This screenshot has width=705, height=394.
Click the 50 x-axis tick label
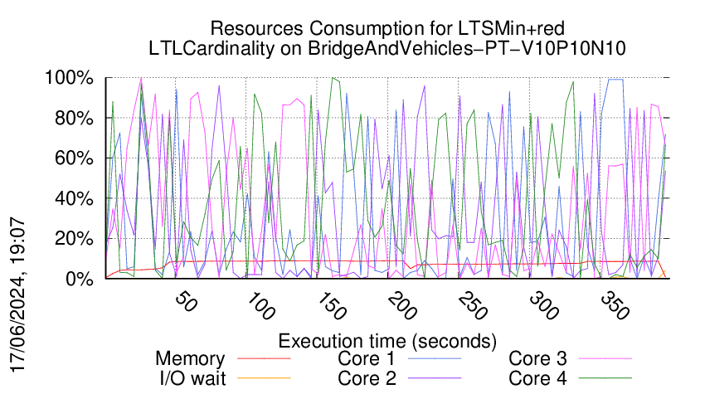coord(185,302)
